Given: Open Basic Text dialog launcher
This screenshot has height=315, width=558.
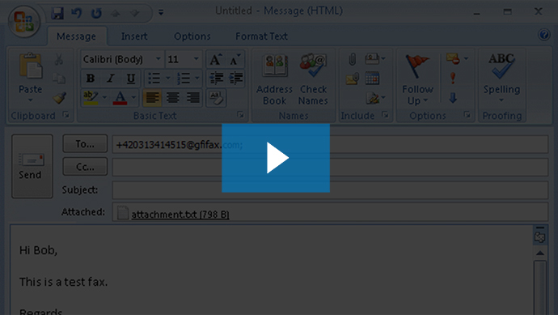Looking at the screenshot, I should coord(240,115).
